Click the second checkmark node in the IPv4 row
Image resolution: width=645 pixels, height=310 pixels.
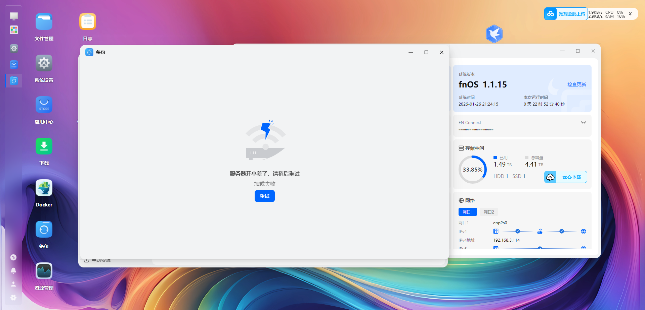coord(562,231)
